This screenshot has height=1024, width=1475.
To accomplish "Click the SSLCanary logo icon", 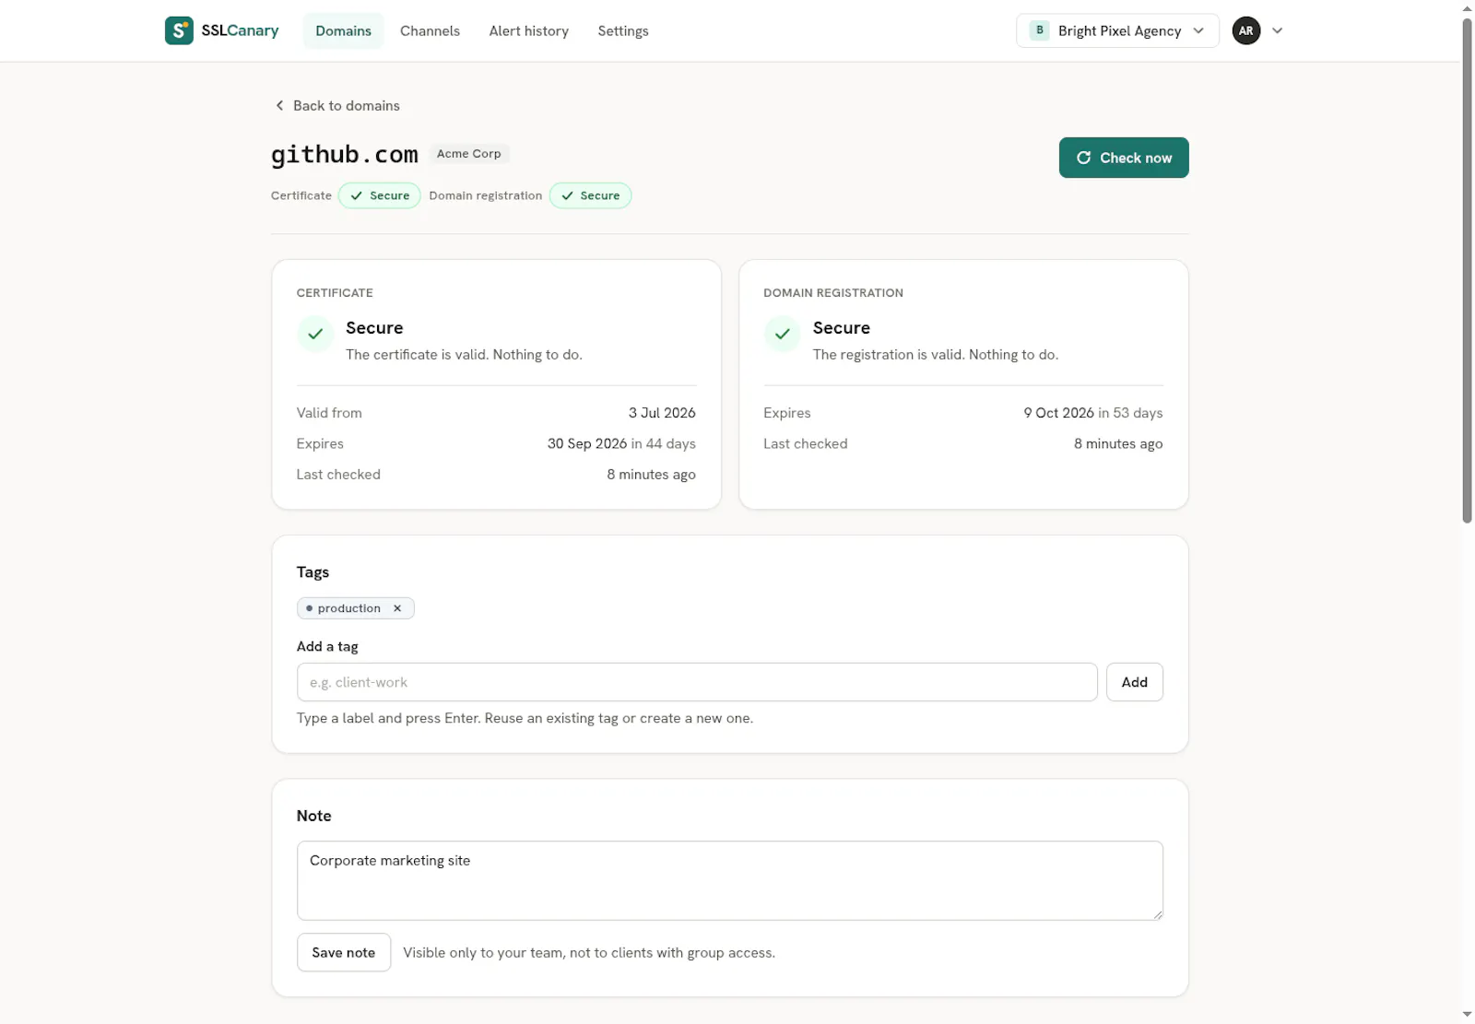I will click(179, 30).
